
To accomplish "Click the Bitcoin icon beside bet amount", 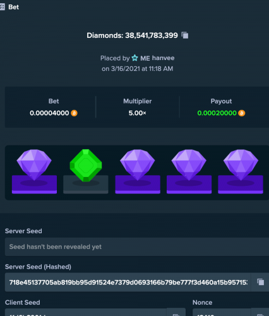I will (74, 113).
